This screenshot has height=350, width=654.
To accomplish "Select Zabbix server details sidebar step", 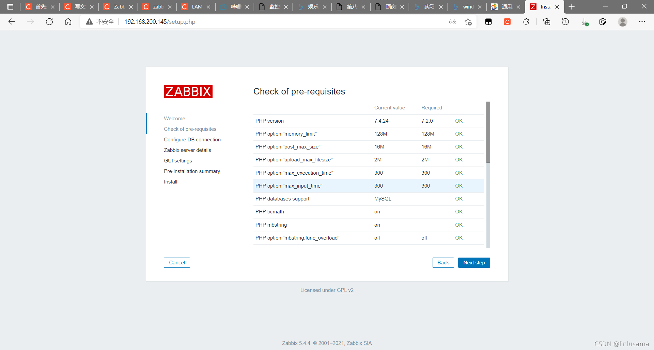I will [x=187, y=150].
